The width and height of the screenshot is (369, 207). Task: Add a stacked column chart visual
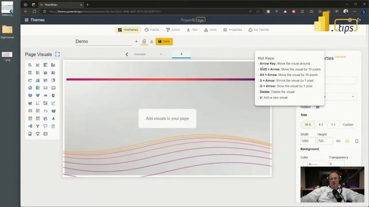click(x=37, y=65)
